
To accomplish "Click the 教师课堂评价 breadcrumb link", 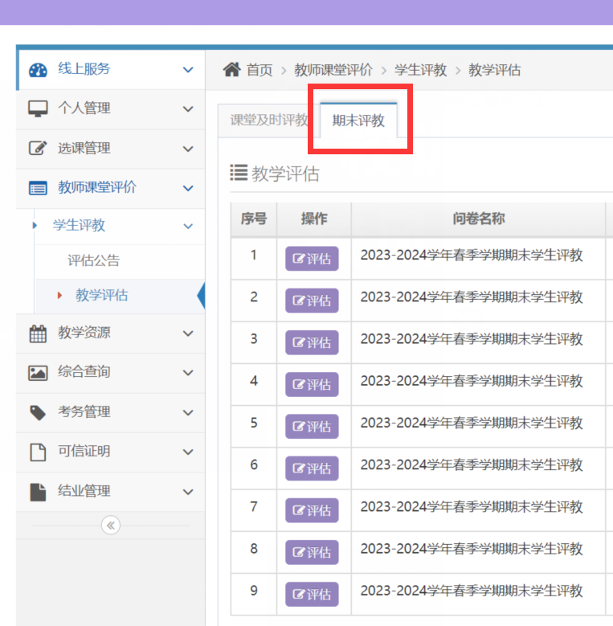I will click(x=333, y=70).
